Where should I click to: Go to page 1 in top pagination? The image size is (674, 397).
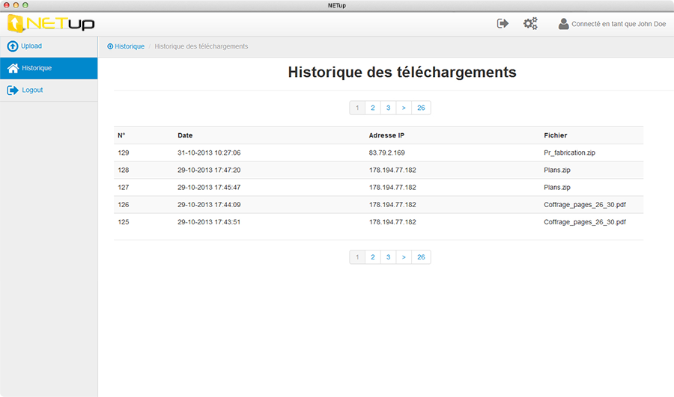(x=357, y=108)
